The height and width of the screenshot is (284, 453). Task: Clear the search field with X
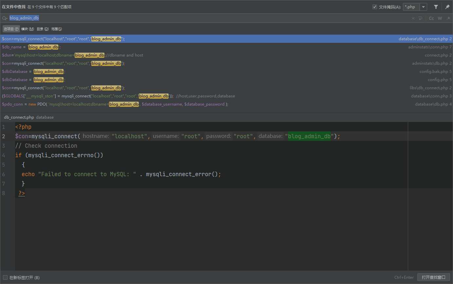413,18
